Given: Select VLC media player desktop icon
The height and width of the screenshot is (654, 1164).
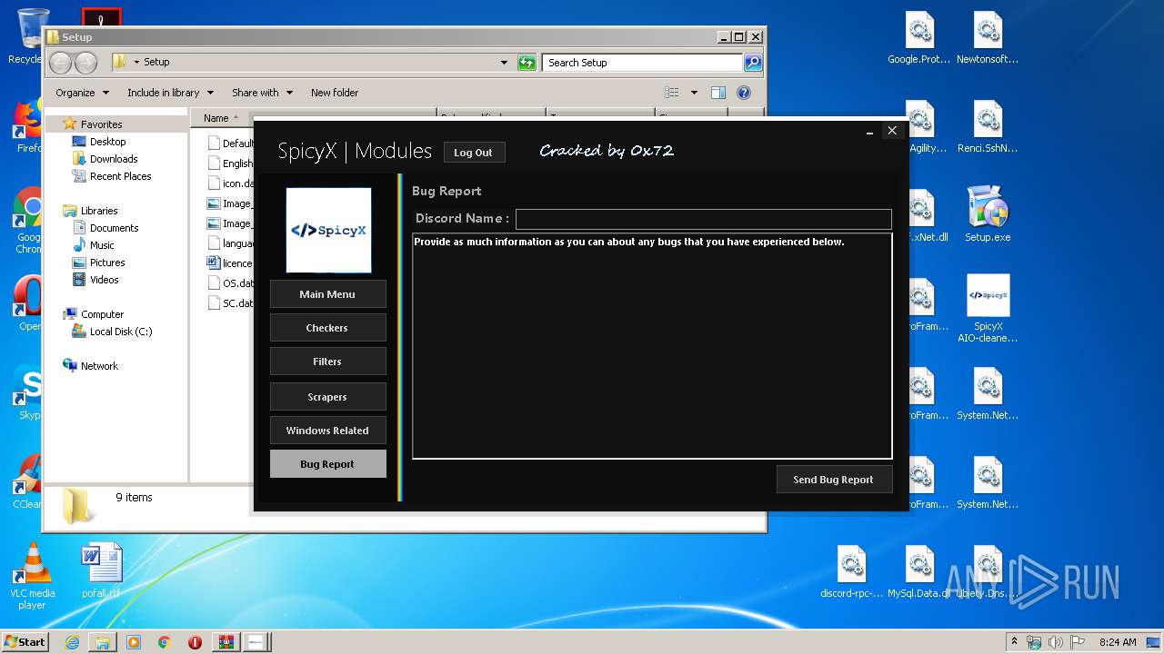Looking at the screenshot, I should (33, 577).
